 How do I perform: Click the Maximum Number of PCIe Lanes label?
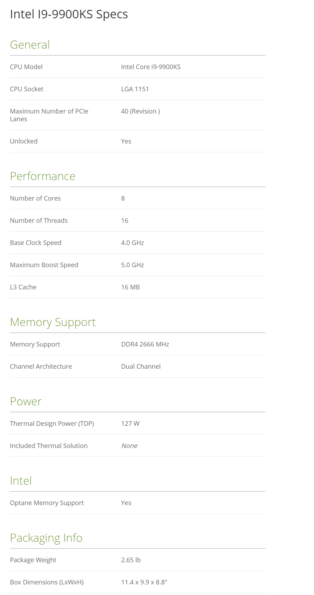[49, 115]
